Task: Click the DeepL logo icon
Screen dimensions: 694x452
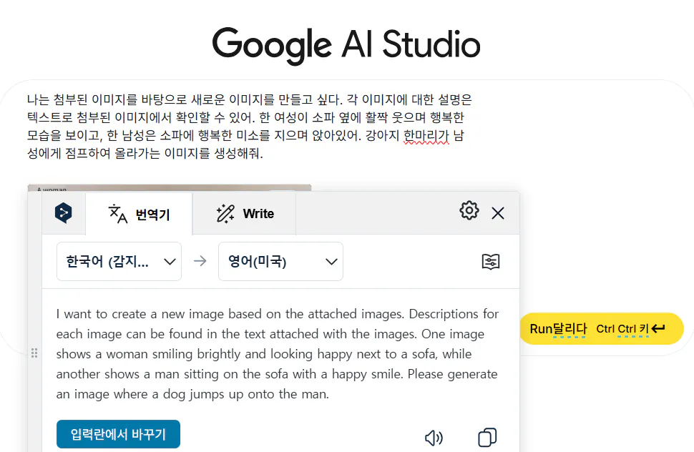Action: click(63, 212)
